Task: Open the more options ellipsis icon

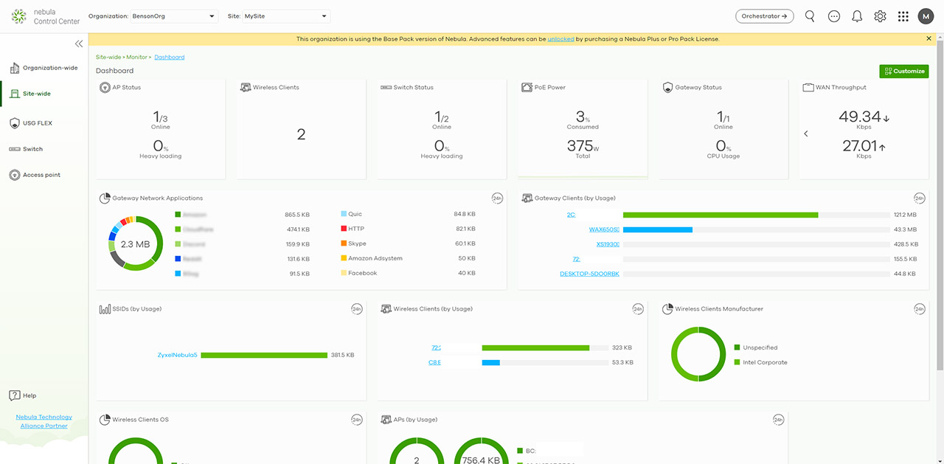Action: pyautogui.click(x=834, y=16)
